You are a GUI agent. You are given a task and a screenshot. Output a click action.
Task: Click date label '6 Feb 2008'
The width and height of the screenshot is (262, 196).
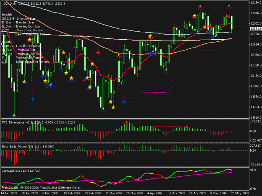(x=50, y=193)
